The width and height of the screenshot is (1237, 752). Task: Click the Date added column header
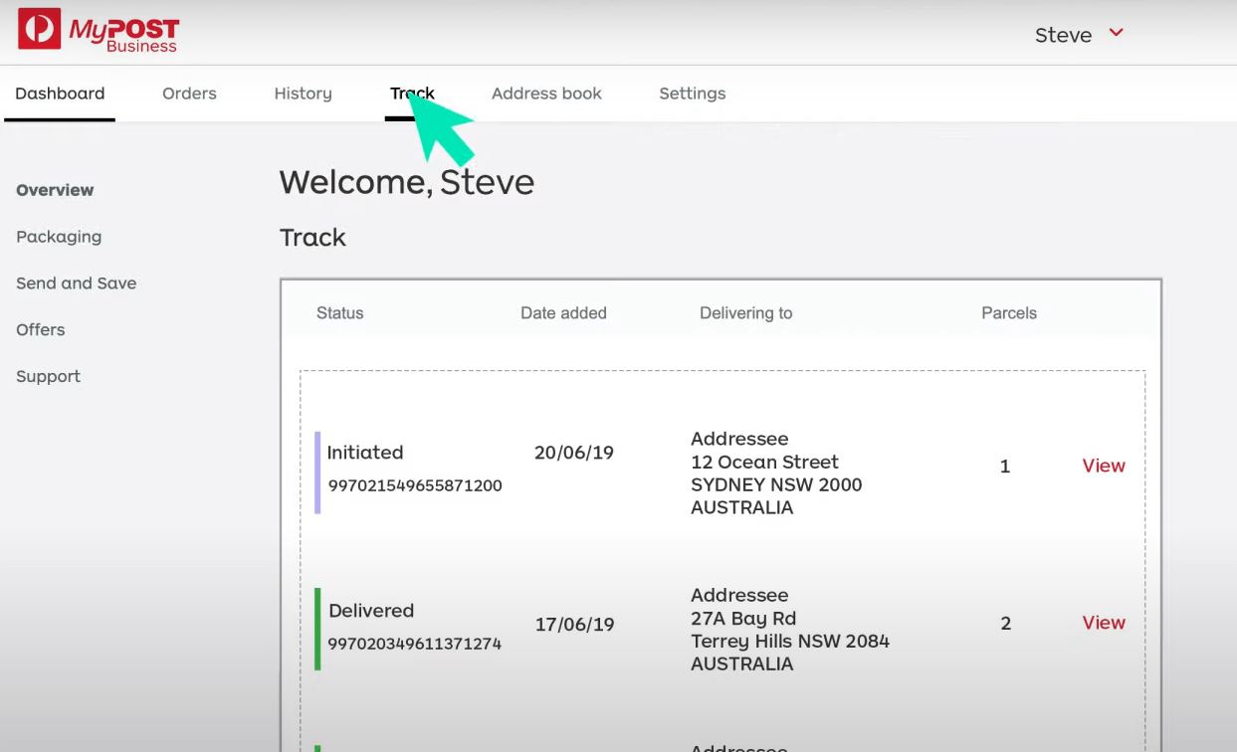(x=563, y=312)
